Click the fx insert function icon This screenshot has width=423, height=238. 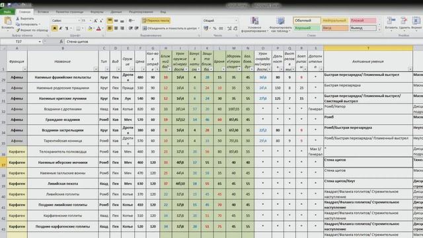(61, 42)
